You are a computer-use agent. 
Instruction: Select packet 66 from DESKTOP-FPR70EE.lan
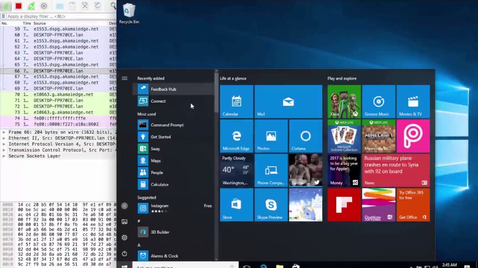(58, 71)
